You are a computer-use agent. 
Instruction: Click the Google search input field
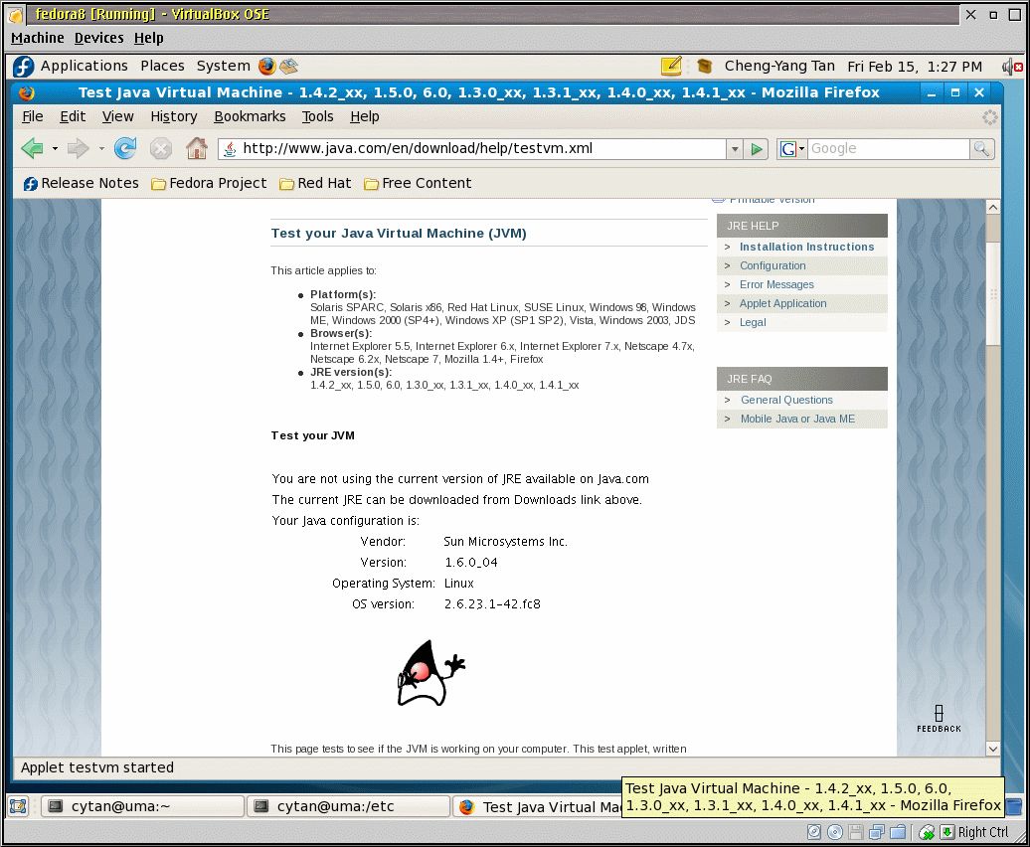889,148
